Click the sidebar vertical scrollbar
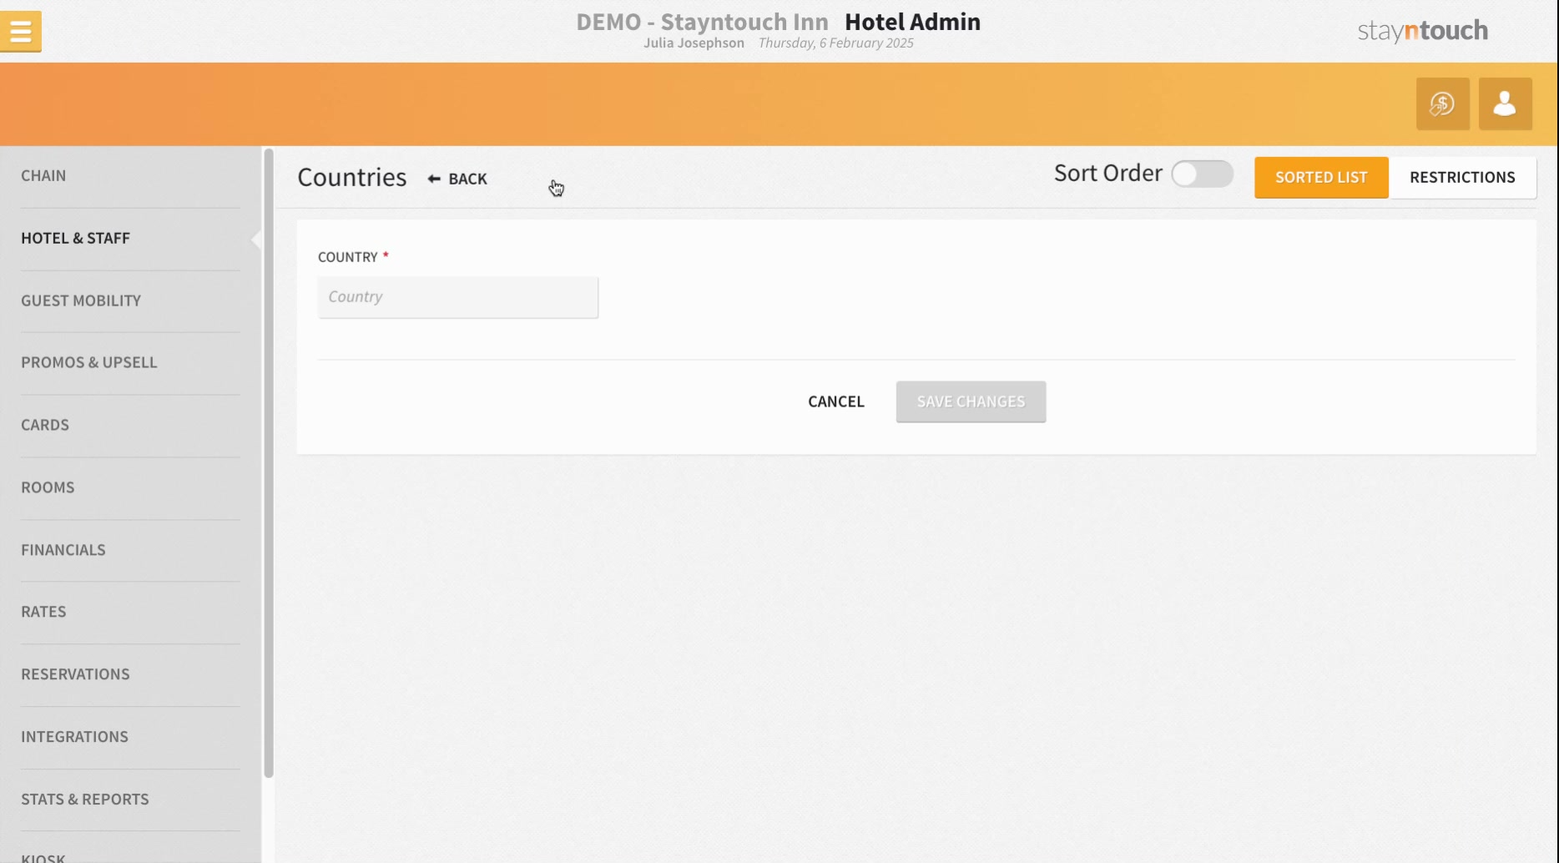1559x863 pixels. 269,463
